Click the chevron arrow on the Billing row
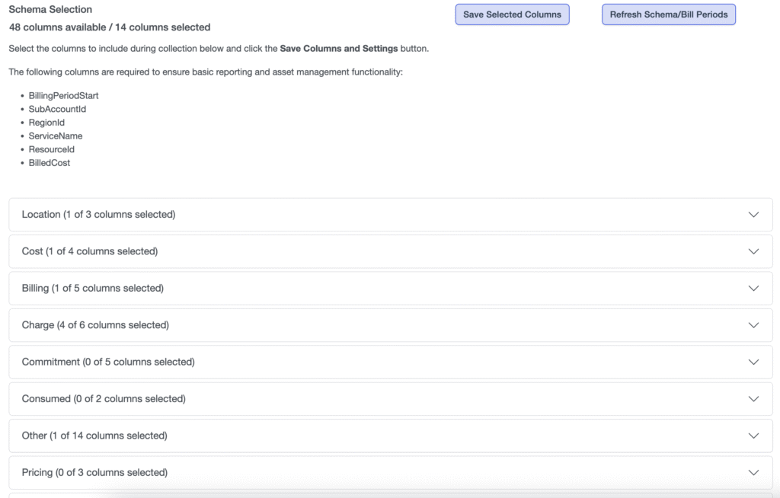 pyautogui.click(x=753, y=289)
